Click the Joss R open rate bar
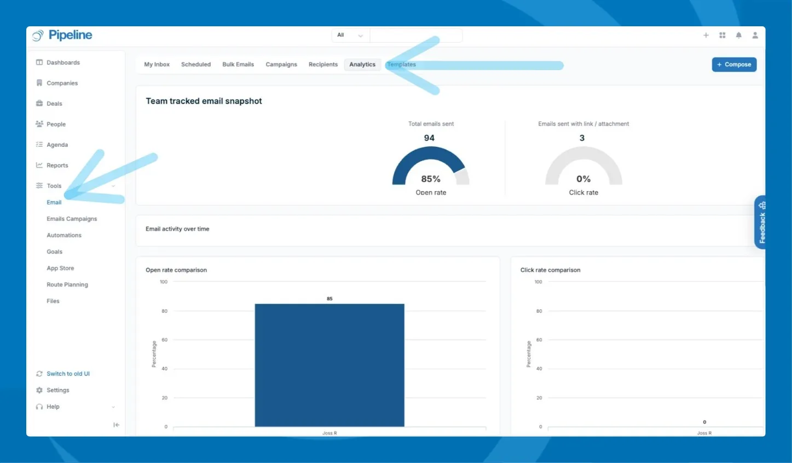This screenshot has height=463, width=792. click(x=329, y=365)
